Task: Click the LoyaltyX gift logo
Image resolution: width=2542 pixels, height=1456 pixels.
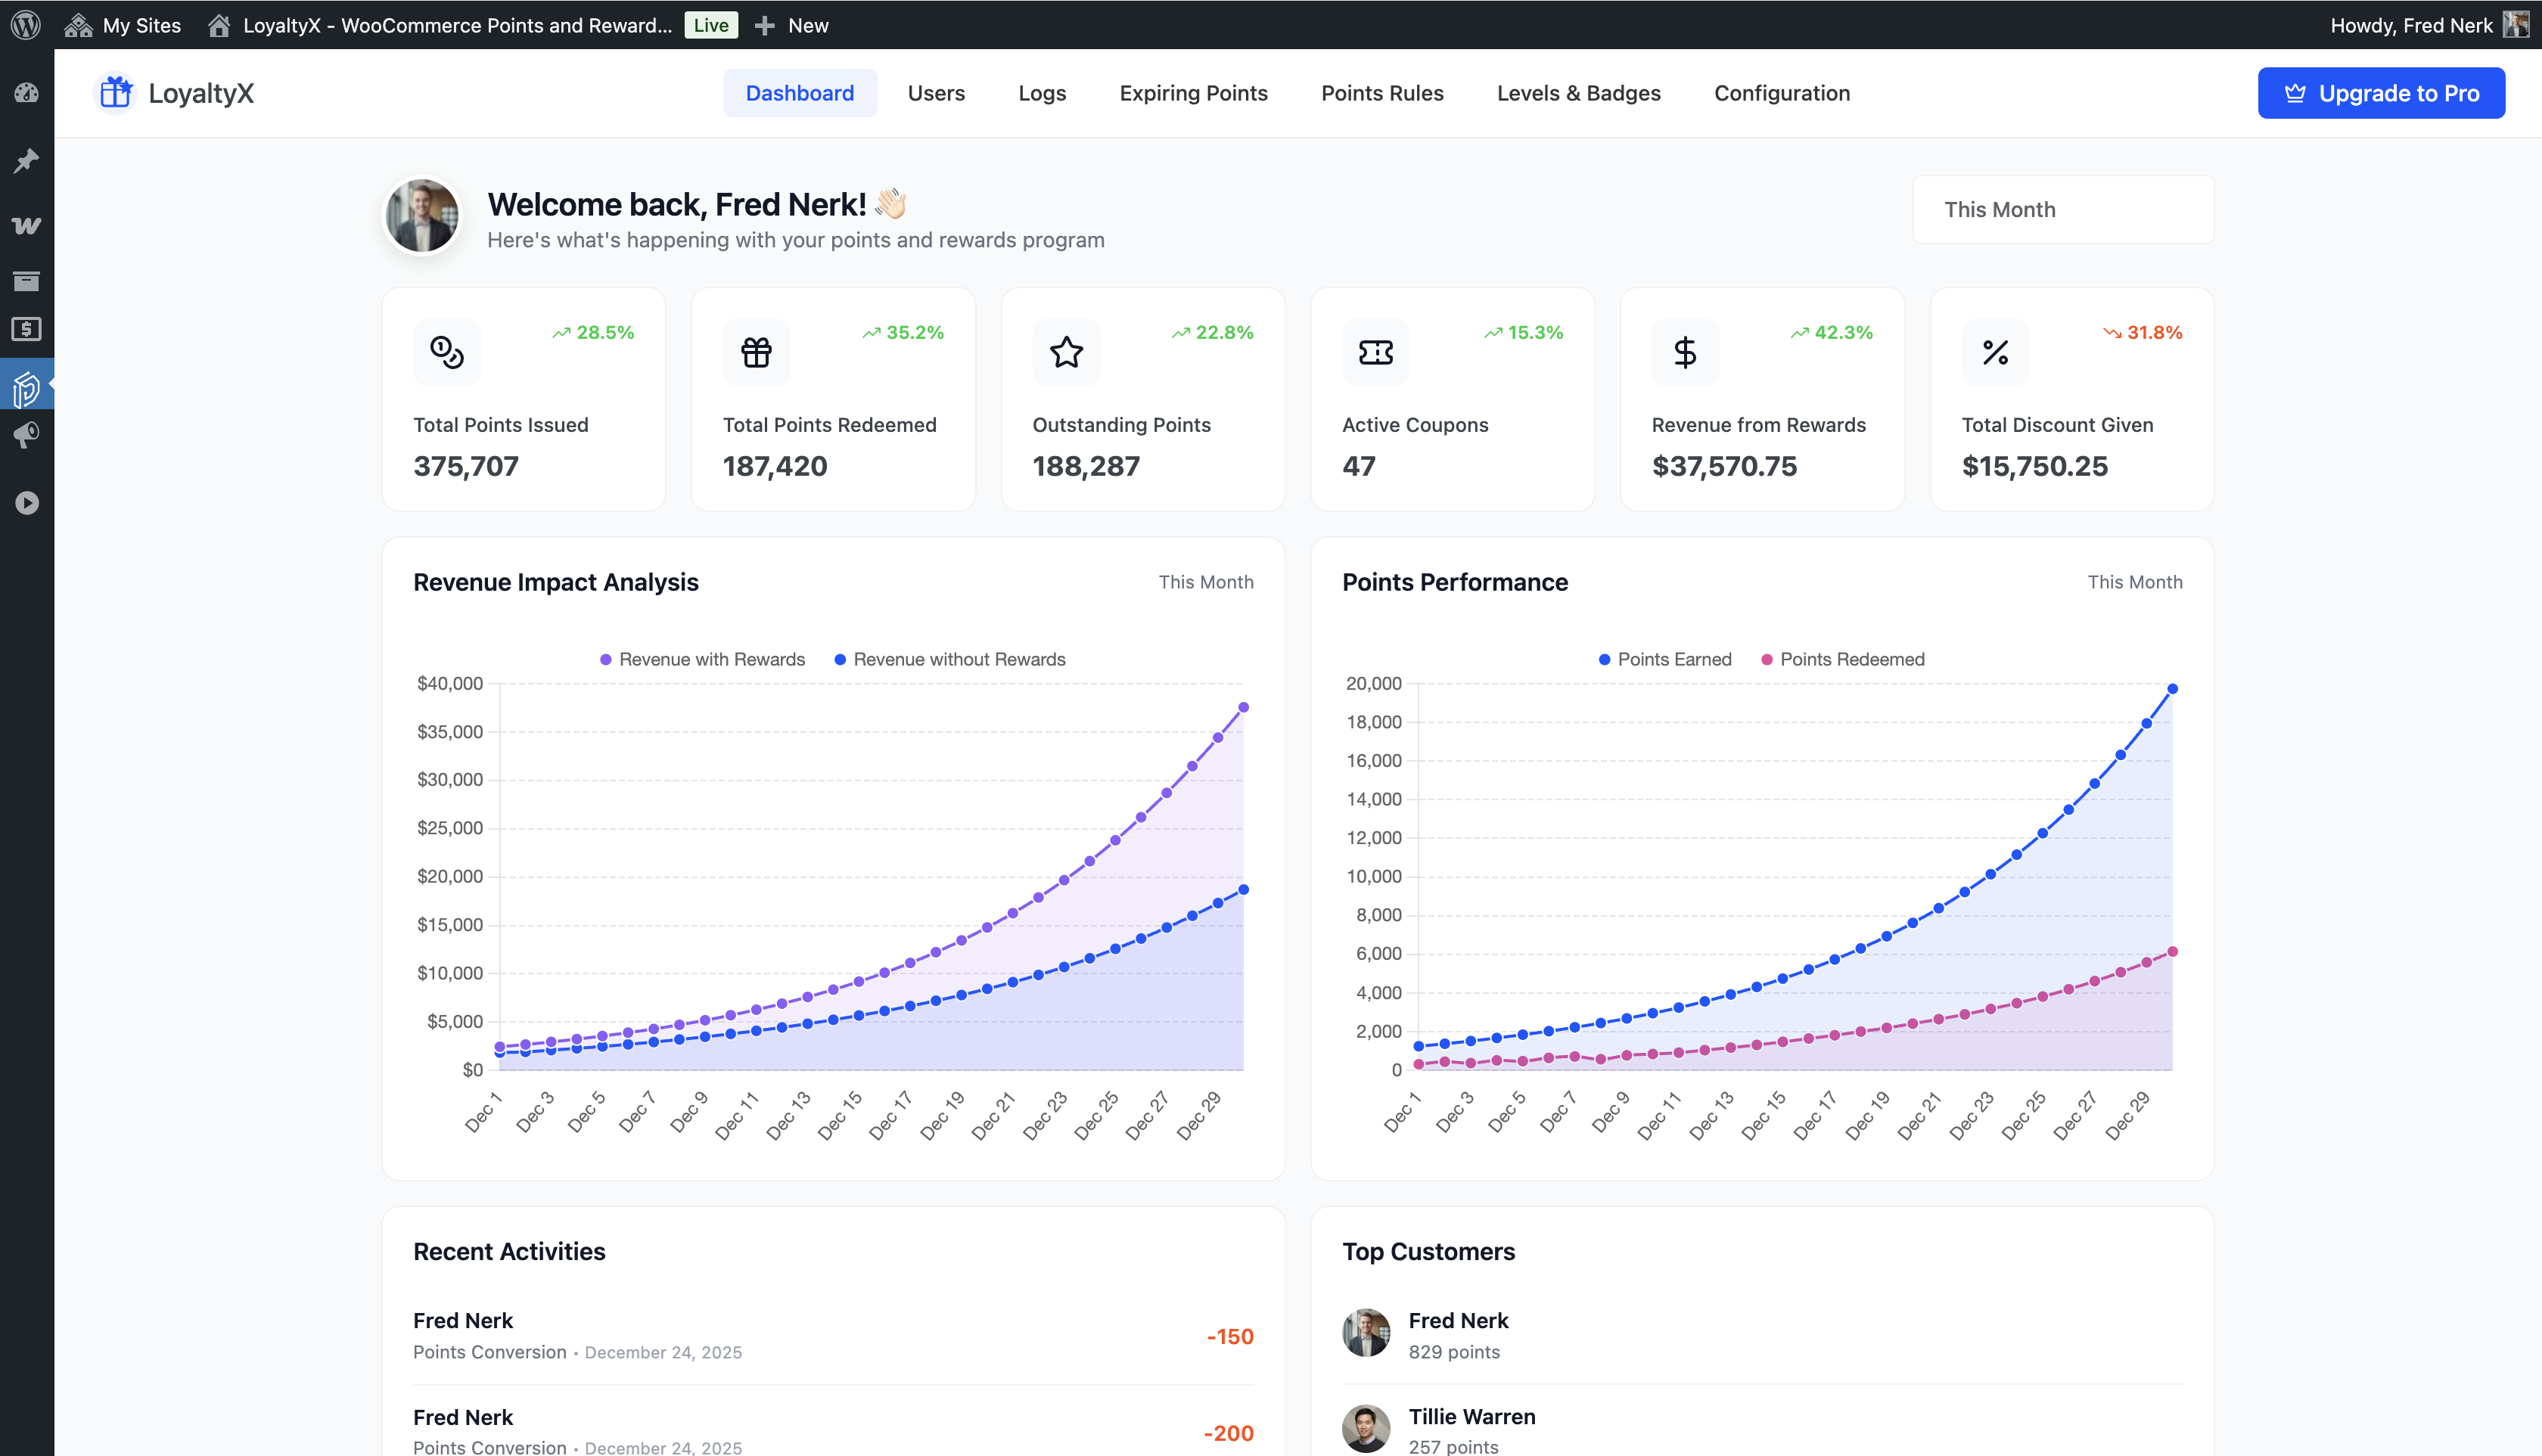Action: click(116, 93)
